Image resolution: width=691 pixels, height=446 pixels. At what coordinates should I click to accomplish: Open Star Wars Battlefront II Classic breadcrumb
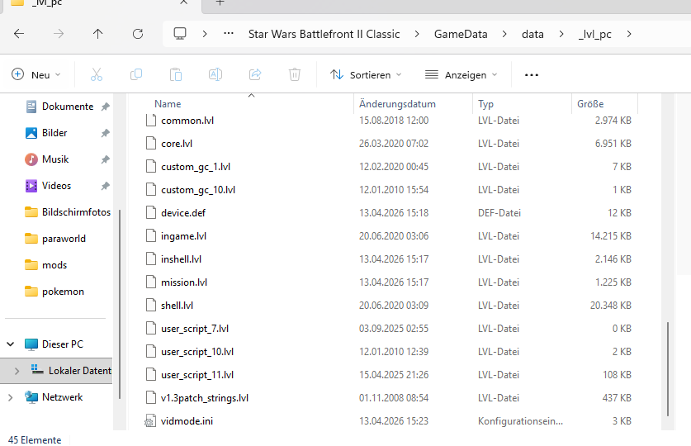(x=324, y=35)
